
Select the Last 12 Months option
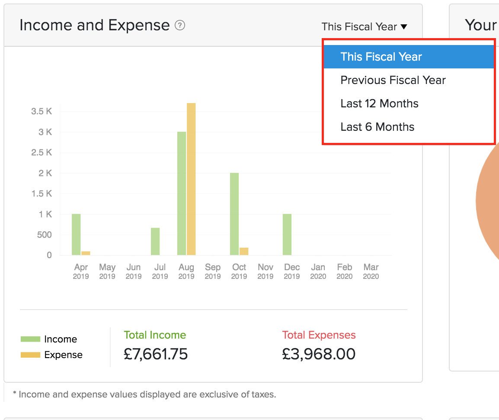click(x=379, y=103)
